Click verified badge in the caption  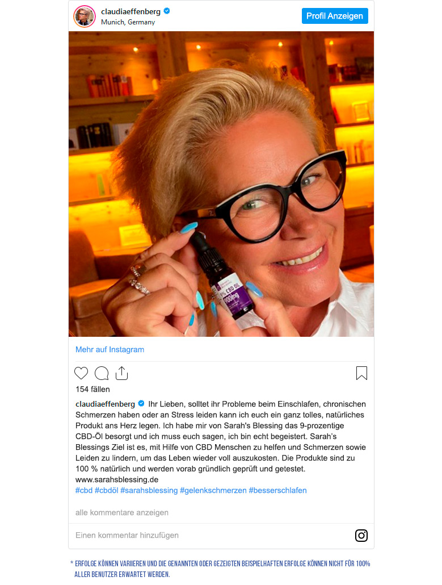pyautogui.click(x=141, y=403)
